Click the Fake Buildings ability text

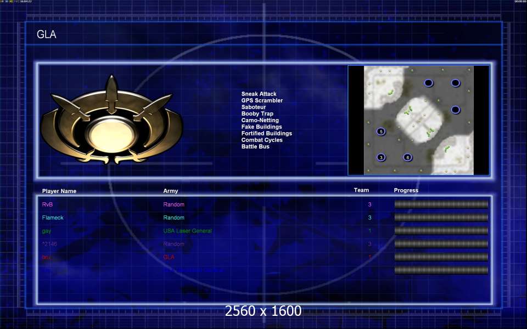261,127
